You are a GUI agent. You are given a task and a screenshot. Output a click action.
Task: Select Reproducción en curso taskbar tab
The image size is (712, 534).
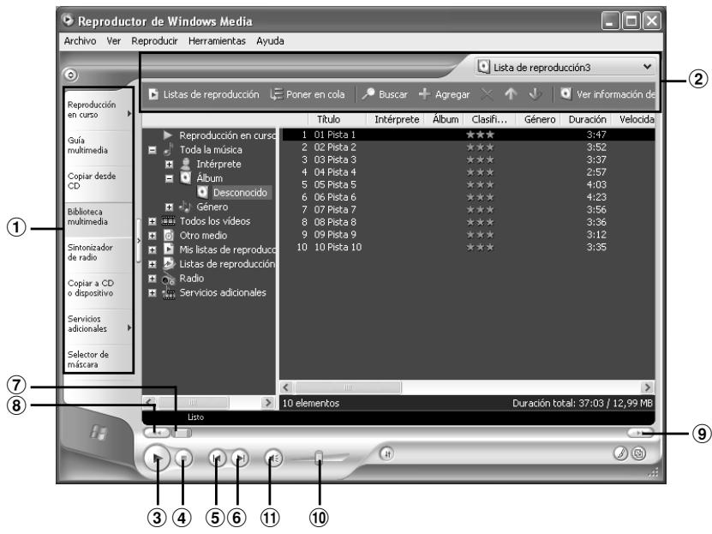(99, 110)
